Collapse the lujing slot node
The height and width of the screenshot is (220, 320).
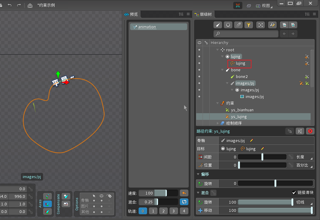tap(222, 56)
